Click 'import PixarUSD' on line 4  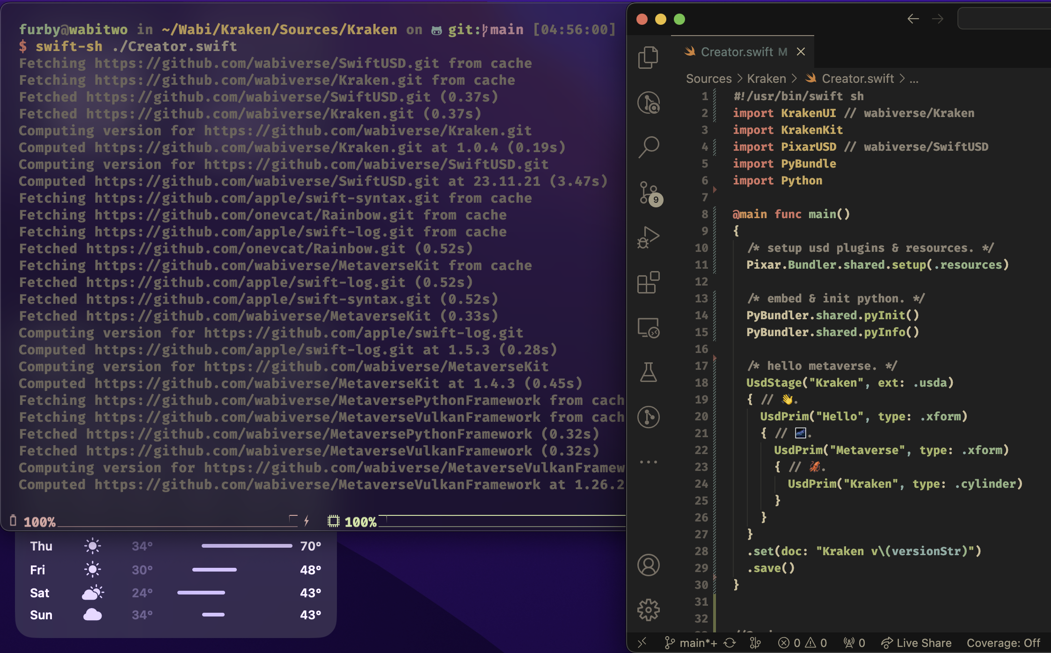coord(784,147)
